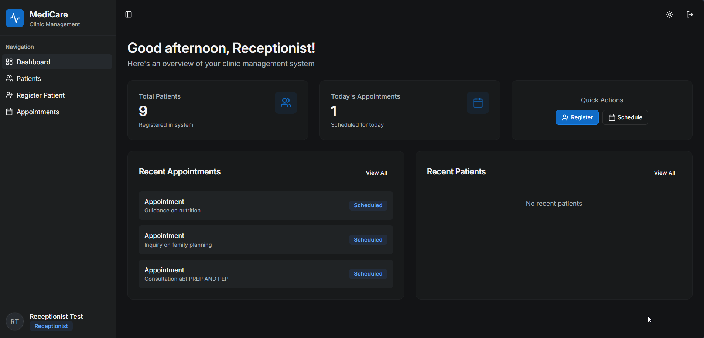Open Register Patient sidebar item
The image size is (704, 338).
click(41, 95)
